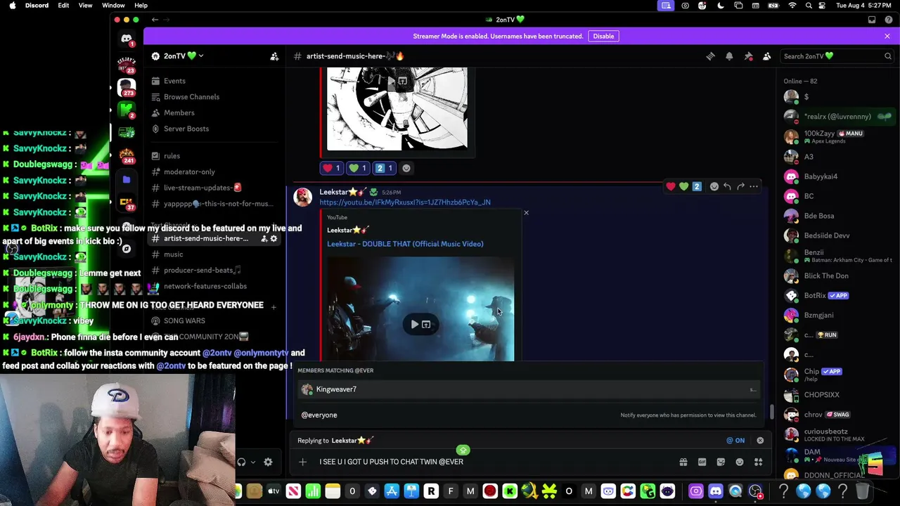Image resolution: width=900 pixels, height=506 pixels.
Task: Add a reaction next to the blue 2
Action: (x=406, y=168)
